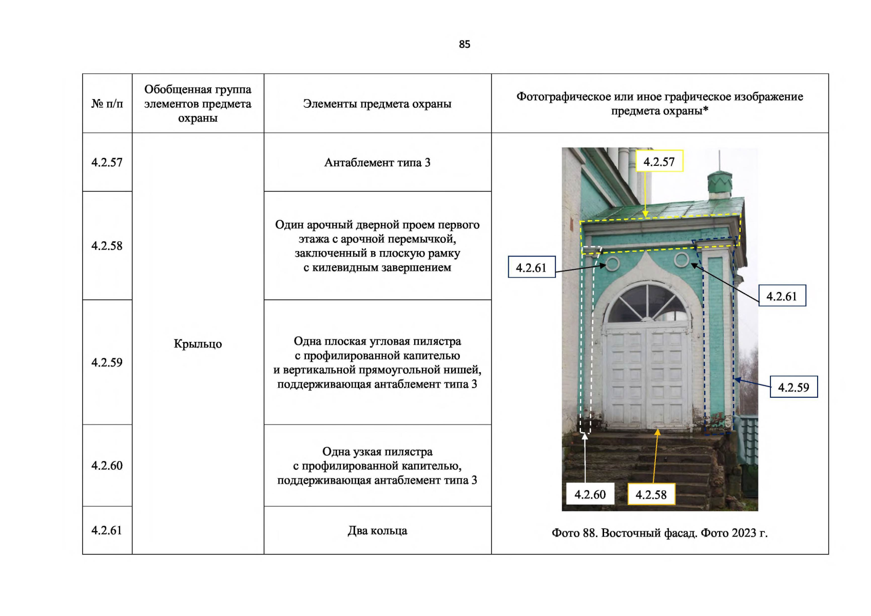Click the '№ п/п' column header
Image resolution: width=871 pixels, height=616 pixels.
107,104
